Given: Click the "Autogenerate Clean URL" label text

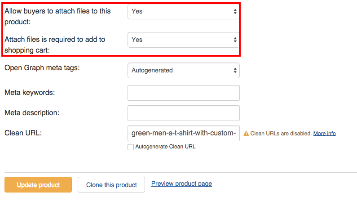Looking at the screenshot, I should point(165,147).
